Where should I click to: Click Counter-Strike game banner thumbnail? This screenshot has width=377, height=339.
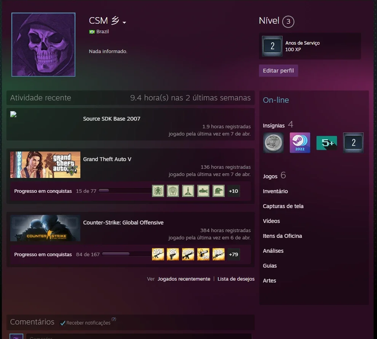[x=45, y=228]
